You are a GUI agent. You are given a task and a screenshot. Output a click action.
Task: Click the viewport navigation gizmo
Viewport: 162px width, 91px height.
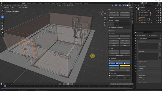103,13
